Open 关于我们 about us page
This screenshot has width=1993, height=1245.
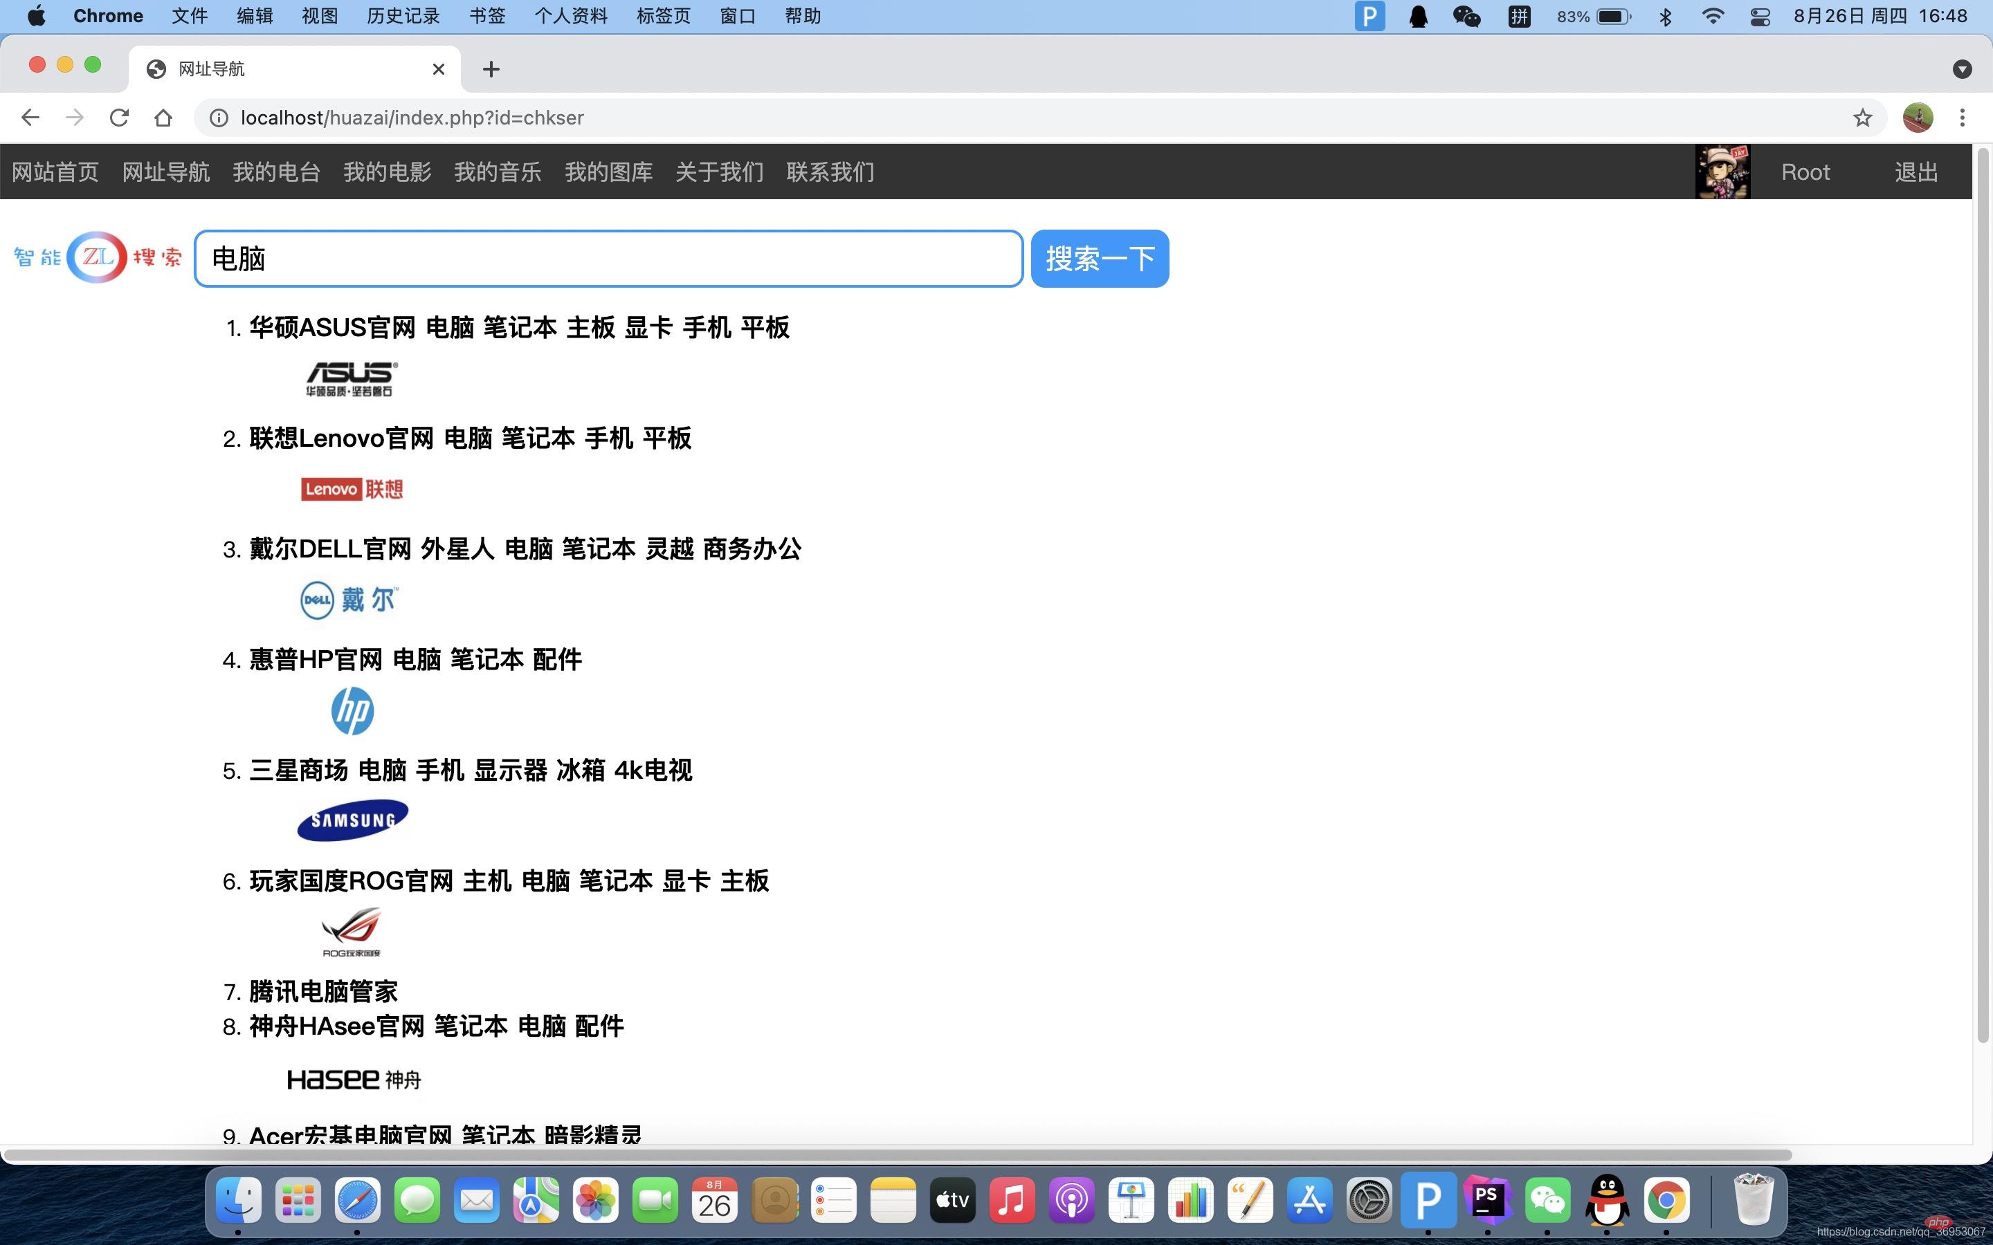tap(718, 171)
